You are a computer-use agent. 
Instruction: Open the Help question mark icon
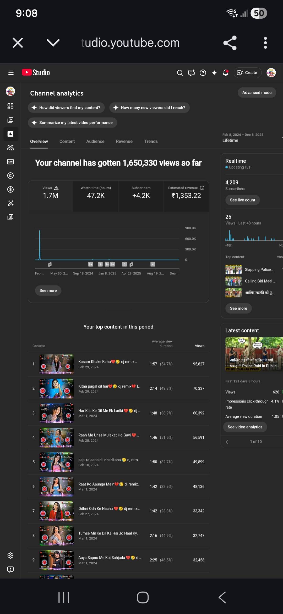[x=203, y=73]
